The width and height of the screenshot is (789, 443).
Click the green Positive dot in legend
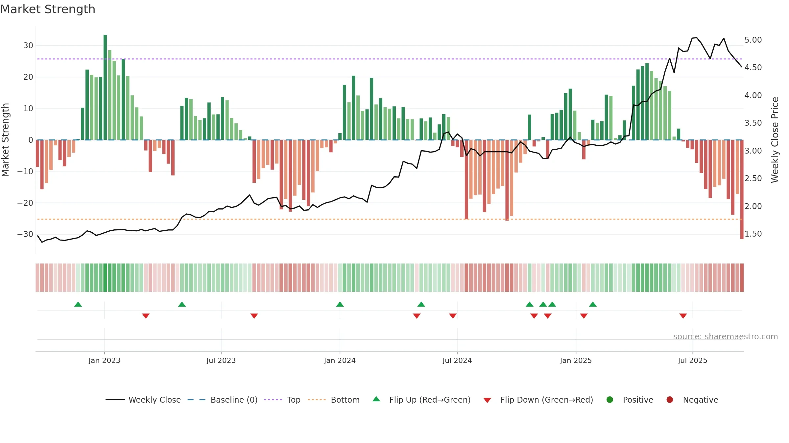[x=610, y=400]
